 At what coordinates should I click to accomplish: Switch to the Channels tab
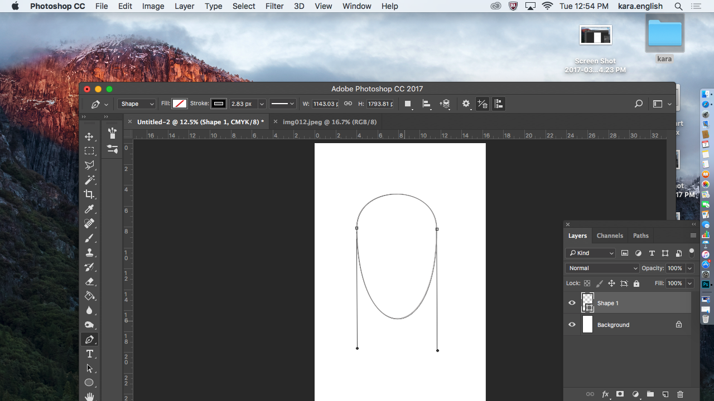pyautogui.click(x=610, y=235)
